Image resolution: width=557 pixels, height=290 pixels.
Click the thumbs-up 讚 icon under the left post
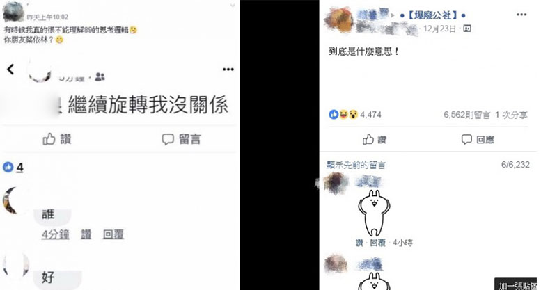click(49, 139)
